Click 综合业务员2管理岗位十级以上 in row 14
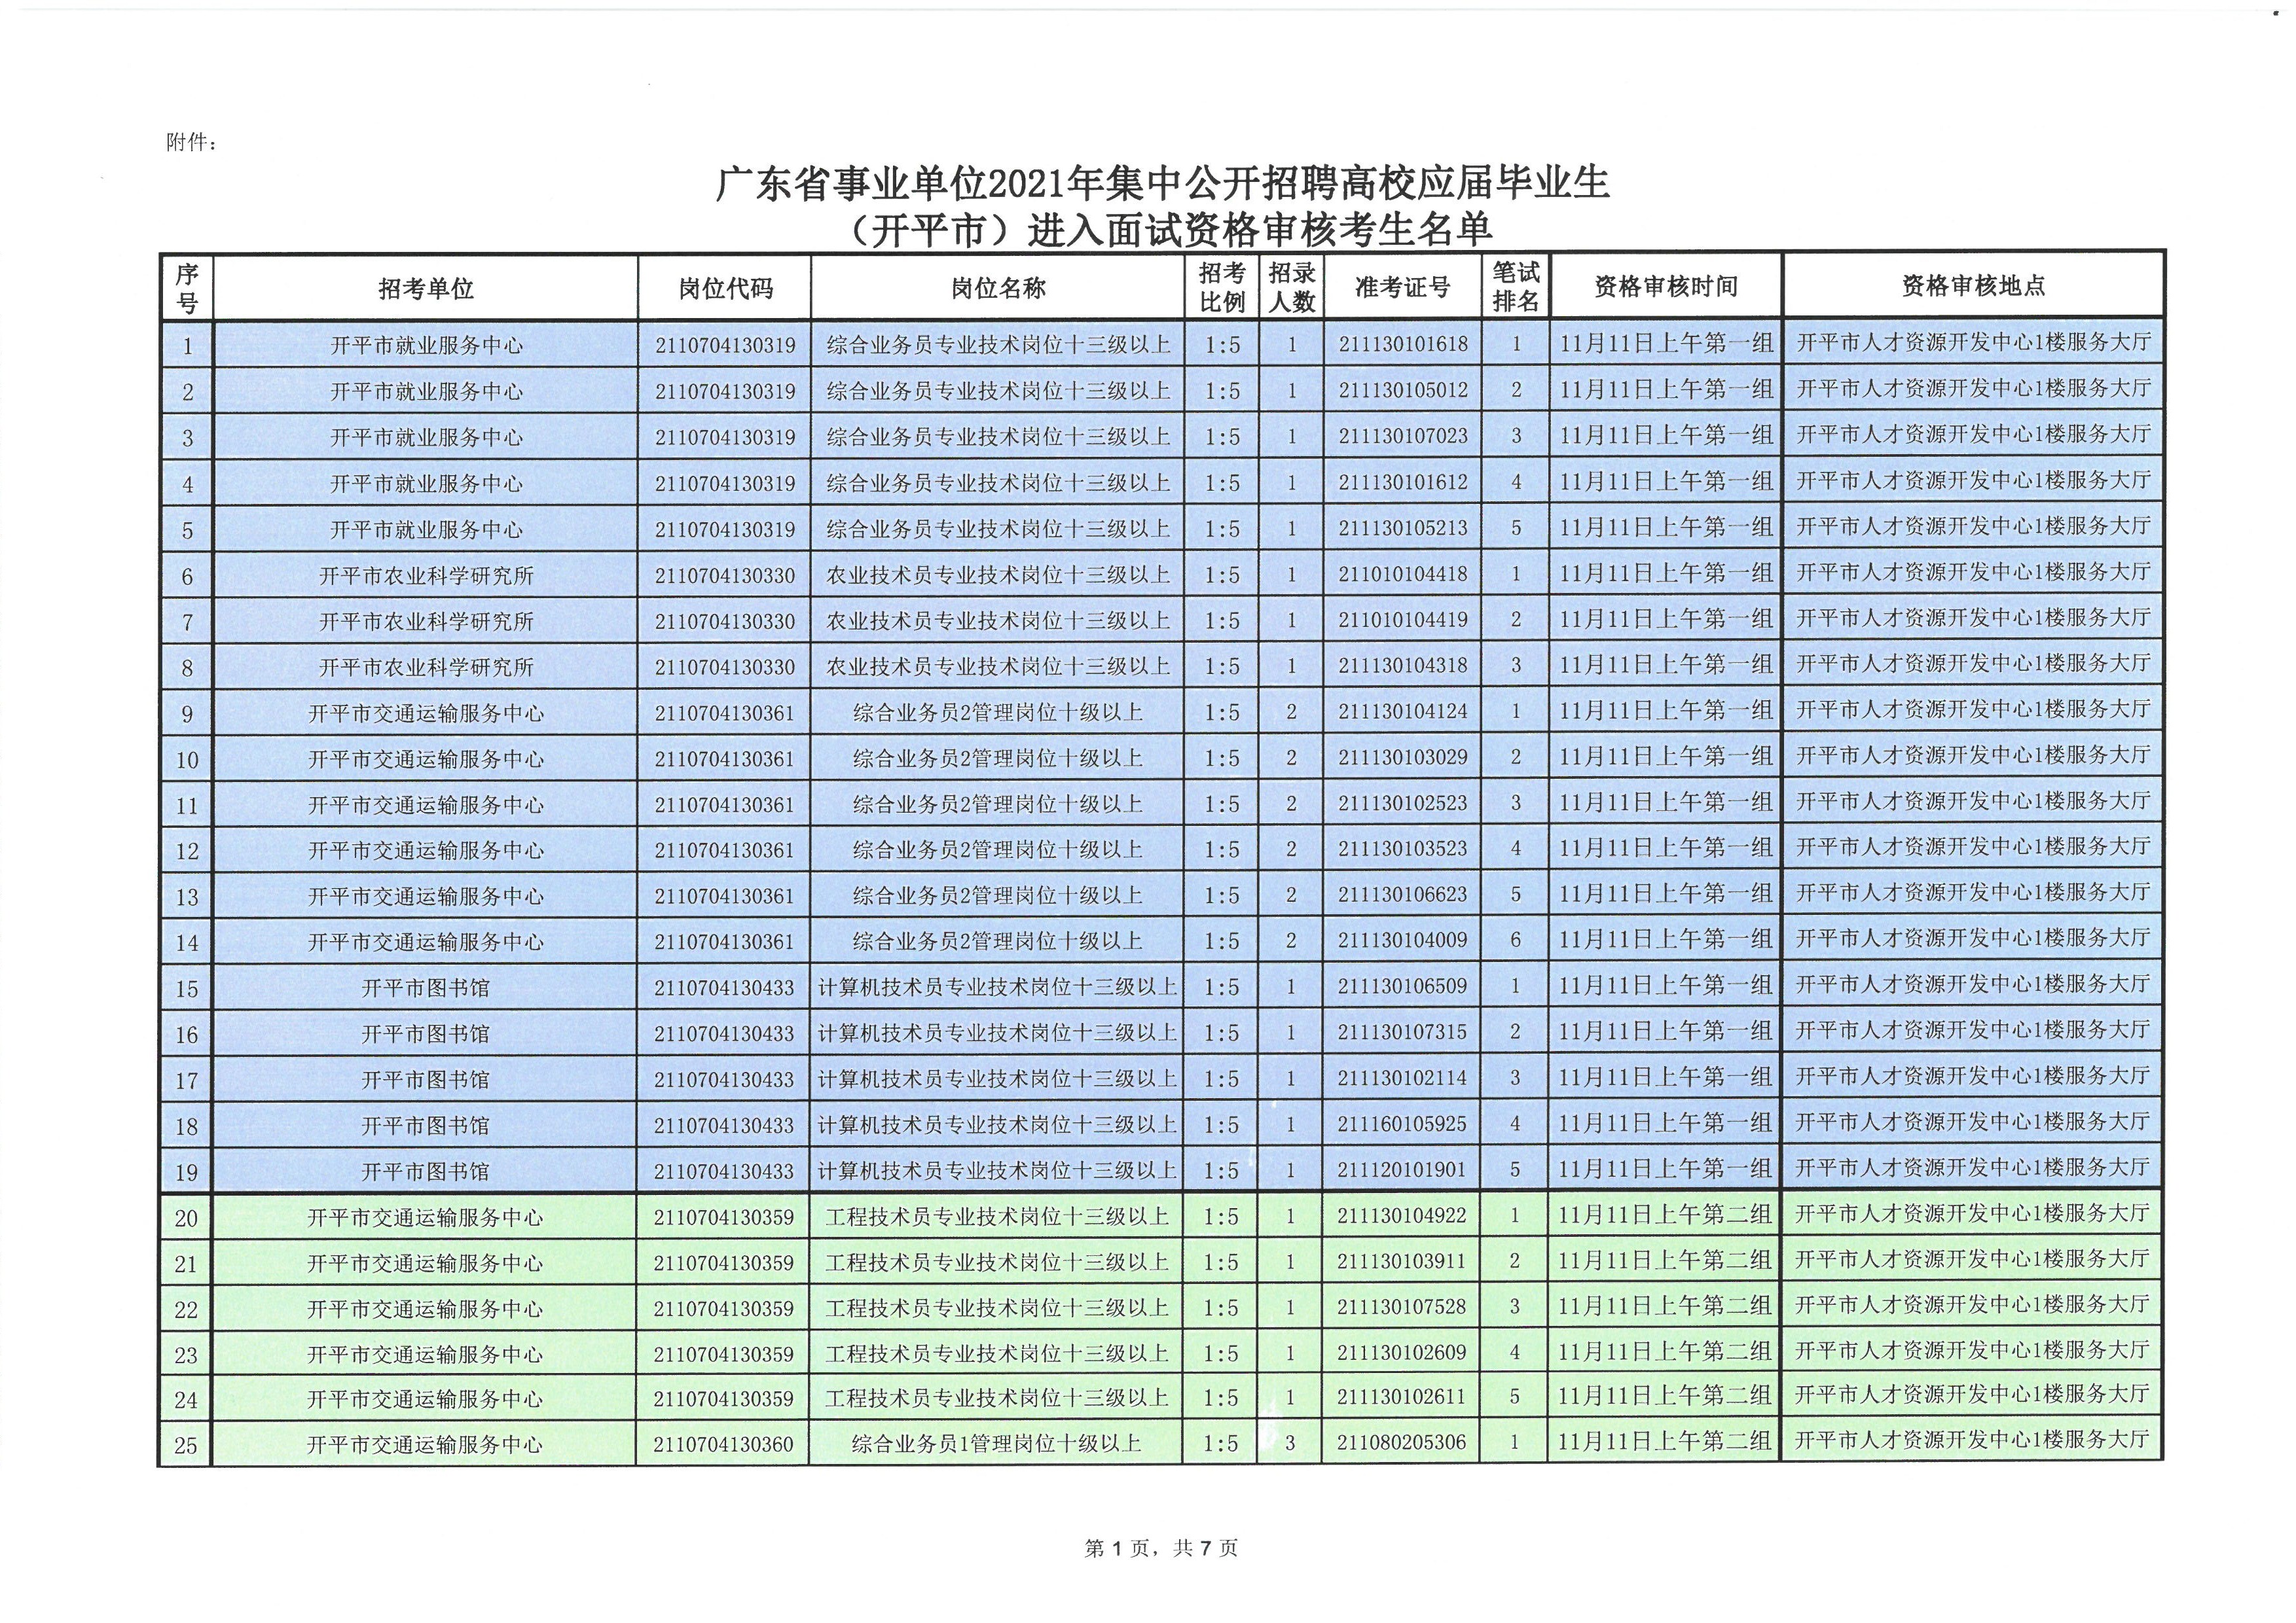2296x1623 pixels. 997,942
